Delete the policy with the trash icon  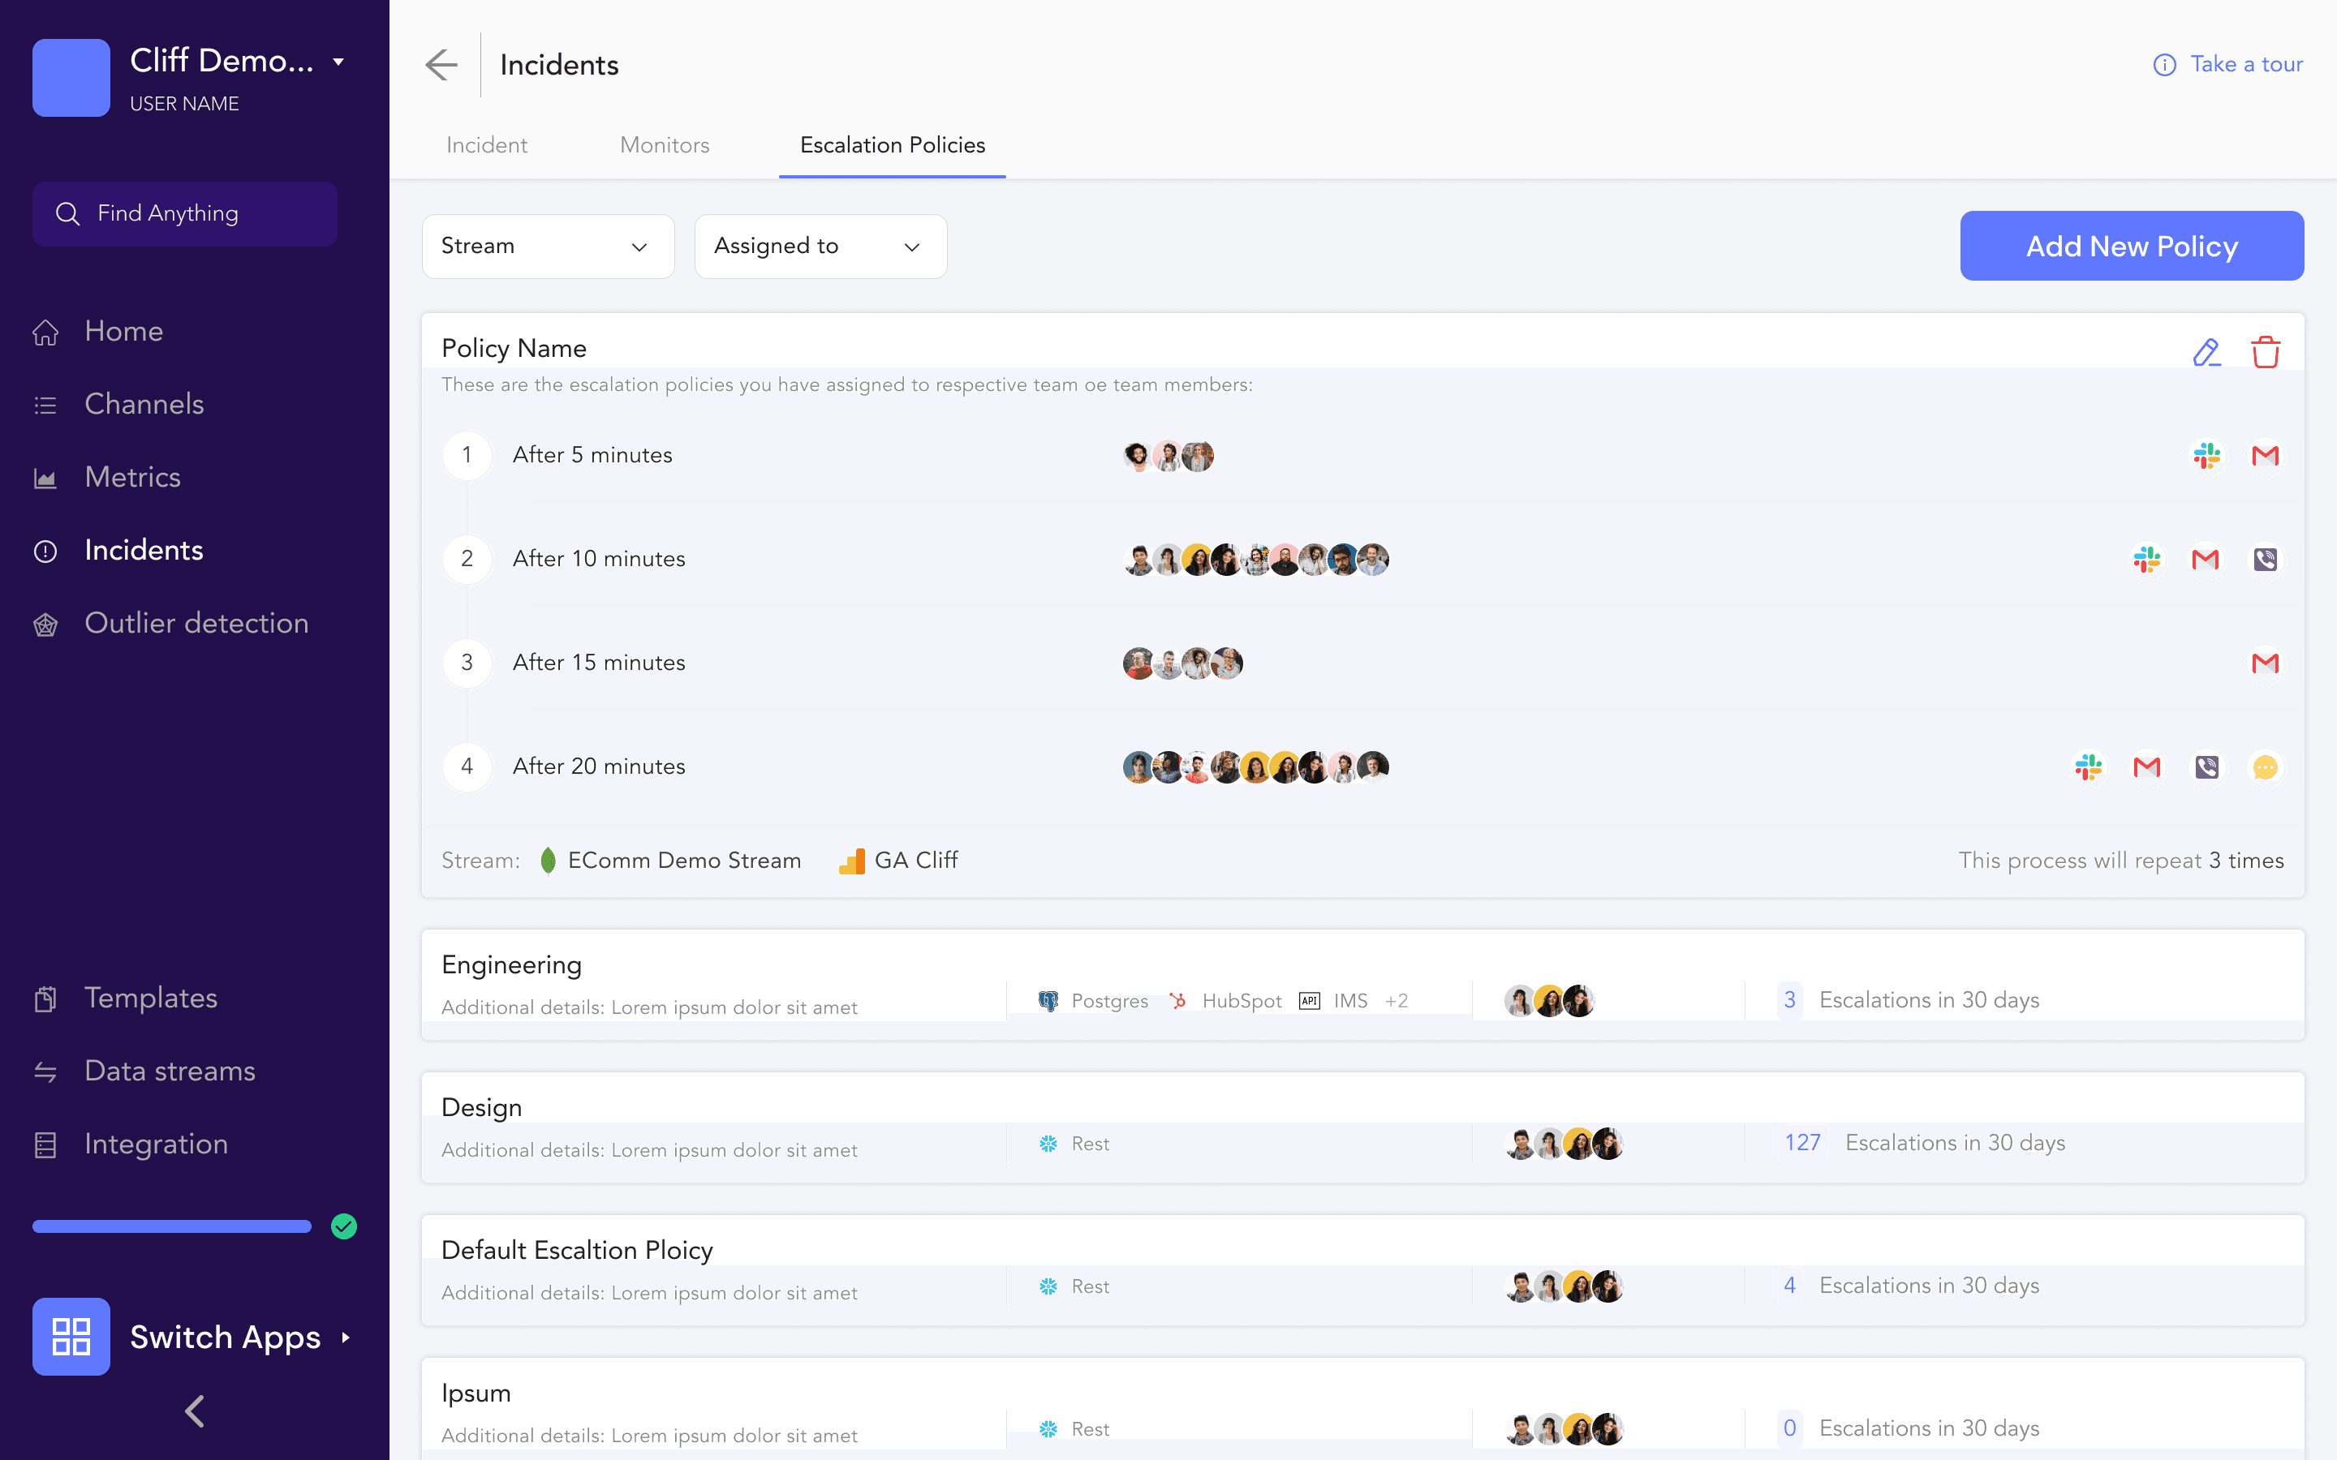coord(2265,353)
